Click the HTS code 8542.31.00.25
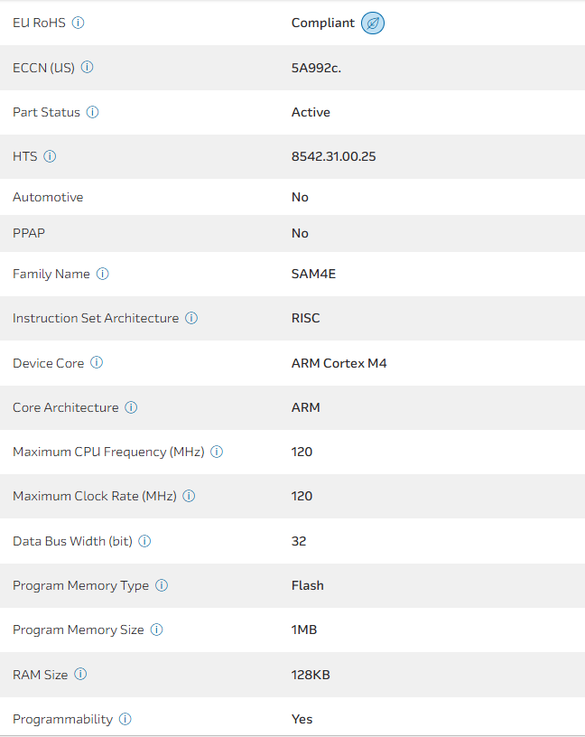 (333, 156)
